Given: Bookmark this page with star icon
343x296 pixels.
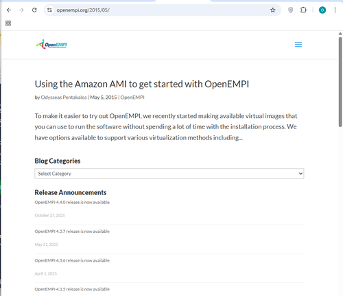Looking at the screenshot, I should (272, 10).
